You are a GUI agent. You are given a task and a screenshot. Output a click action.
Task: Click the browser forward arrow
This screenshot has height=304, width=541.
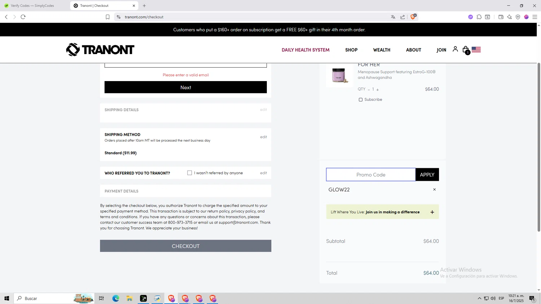[x=14, y=17]
